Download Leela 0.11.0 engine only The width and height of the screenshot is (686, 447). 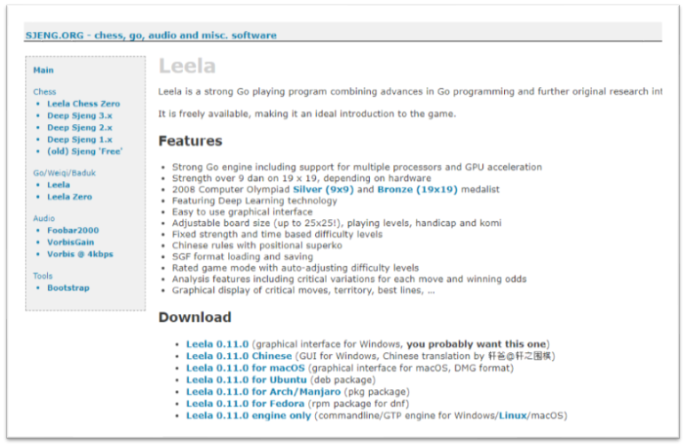pyautogui.click(x=248, y=415)
